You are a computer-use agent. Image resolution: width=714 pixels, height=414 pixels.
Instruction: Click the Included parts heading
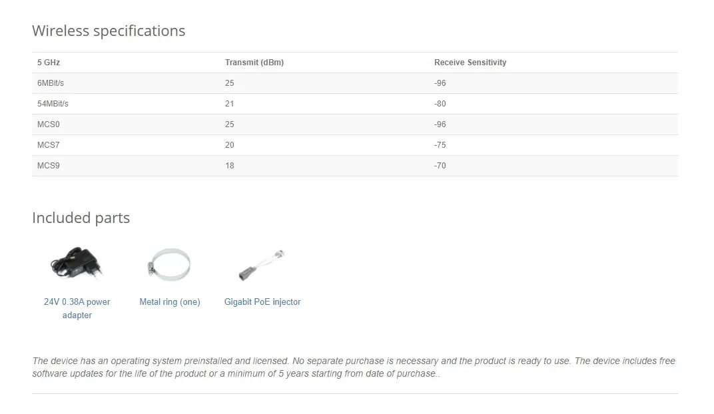click(81, 218)
